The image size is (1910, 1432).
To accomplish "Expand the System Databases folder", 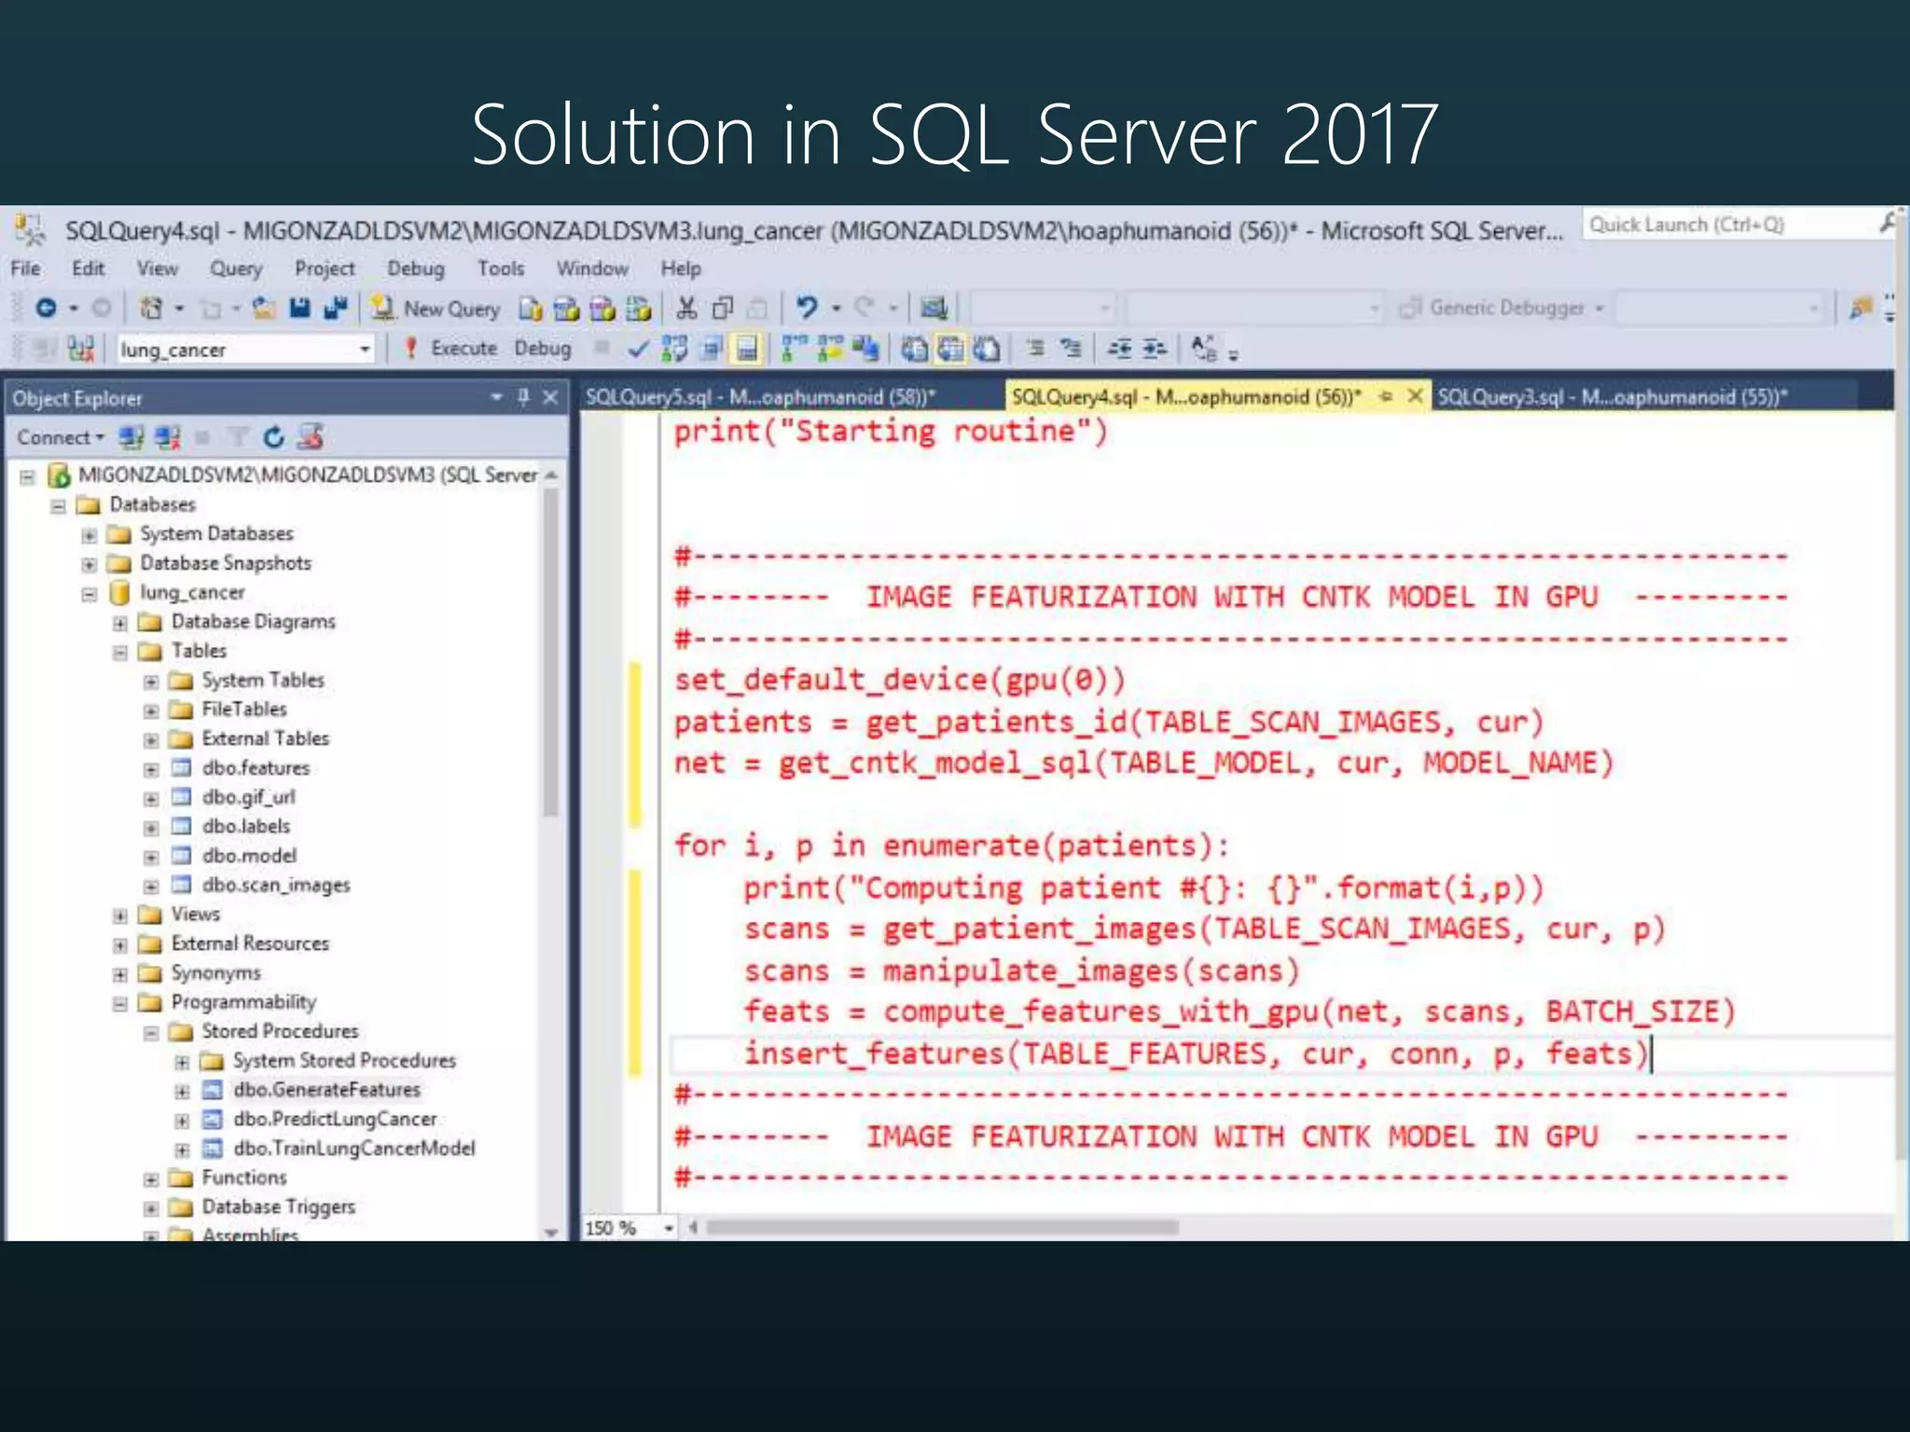I will (90, 535).
